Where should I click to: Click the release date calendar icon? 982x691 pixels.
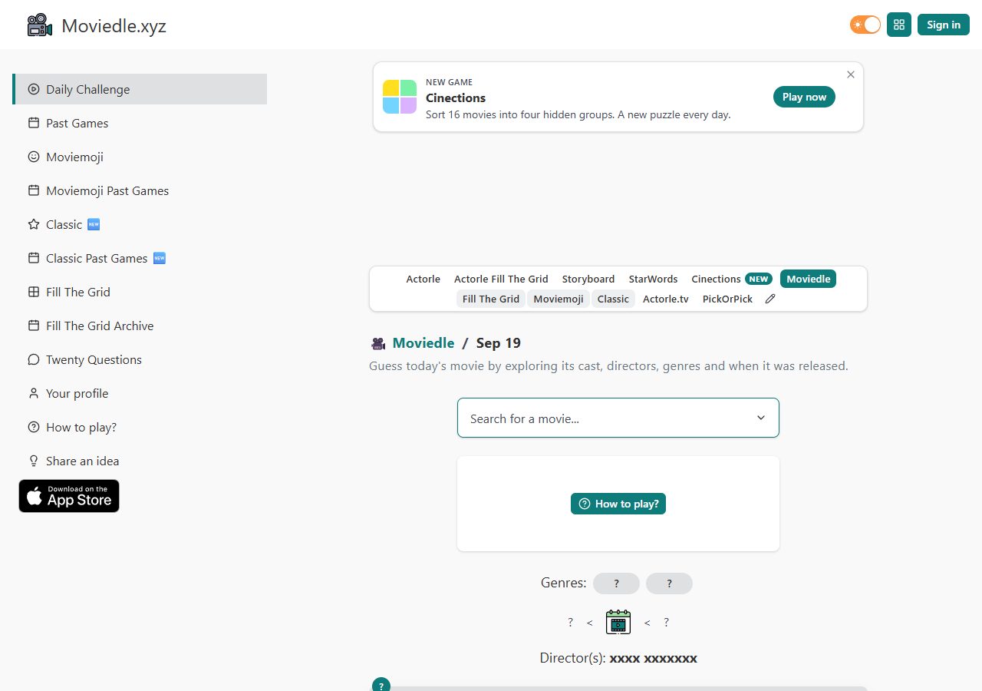618,622
